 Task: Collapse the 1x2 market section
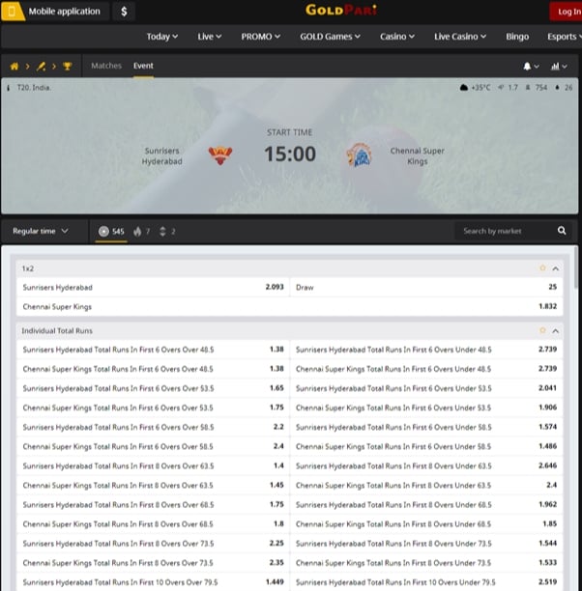click(556, 268)
